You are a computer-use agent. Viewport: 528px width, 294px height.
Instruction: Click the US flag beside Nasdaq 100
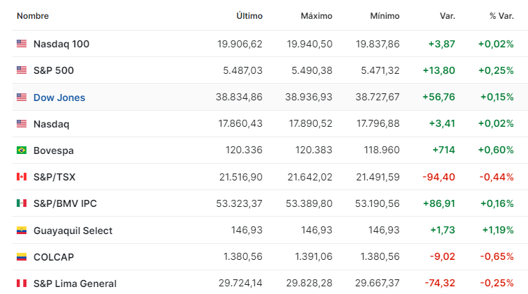tap(22, 44)
